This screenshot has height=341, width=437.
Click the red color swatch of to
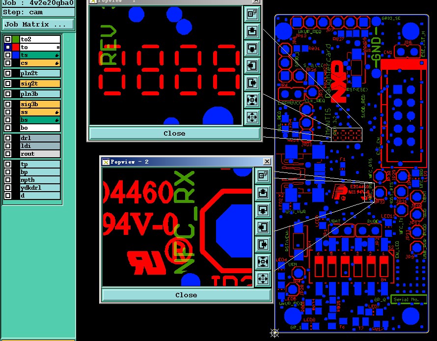click(16, 47)
